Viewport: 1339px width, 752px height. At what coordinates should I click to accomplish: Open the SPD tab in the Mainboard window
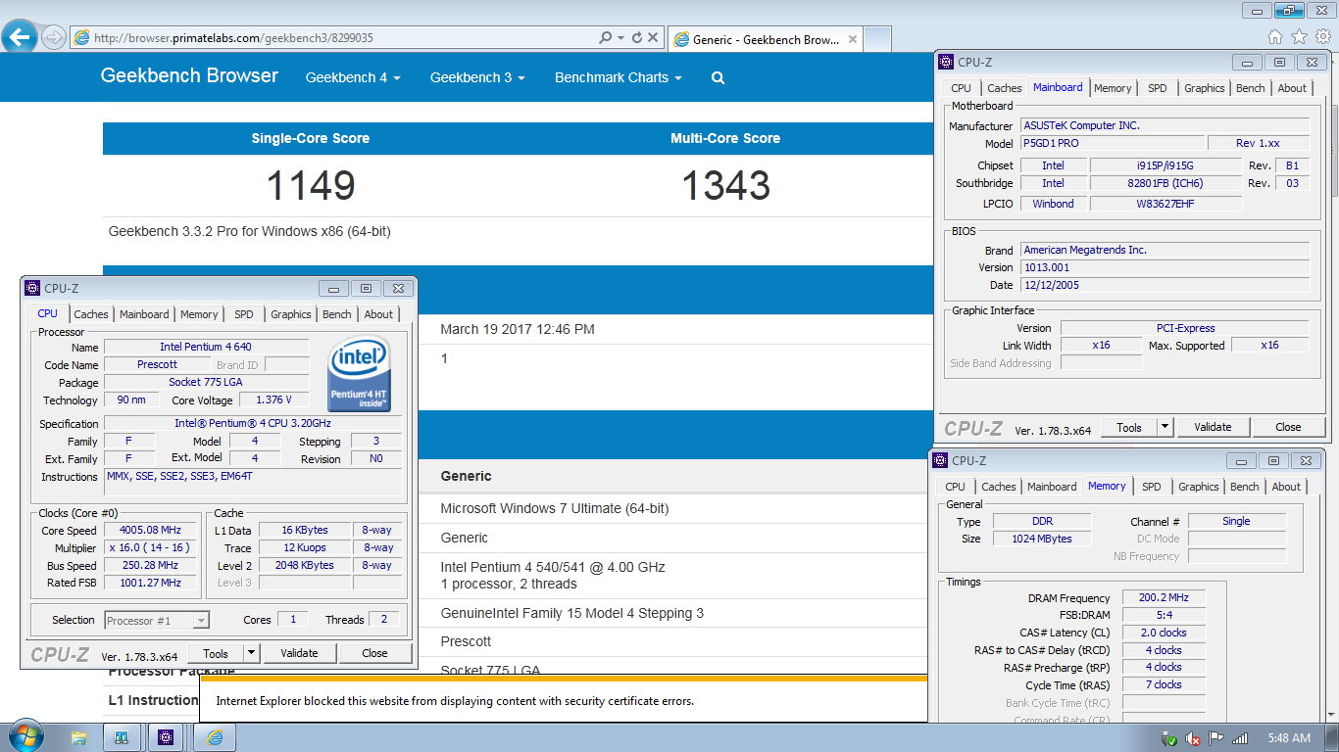point(1158,88)
